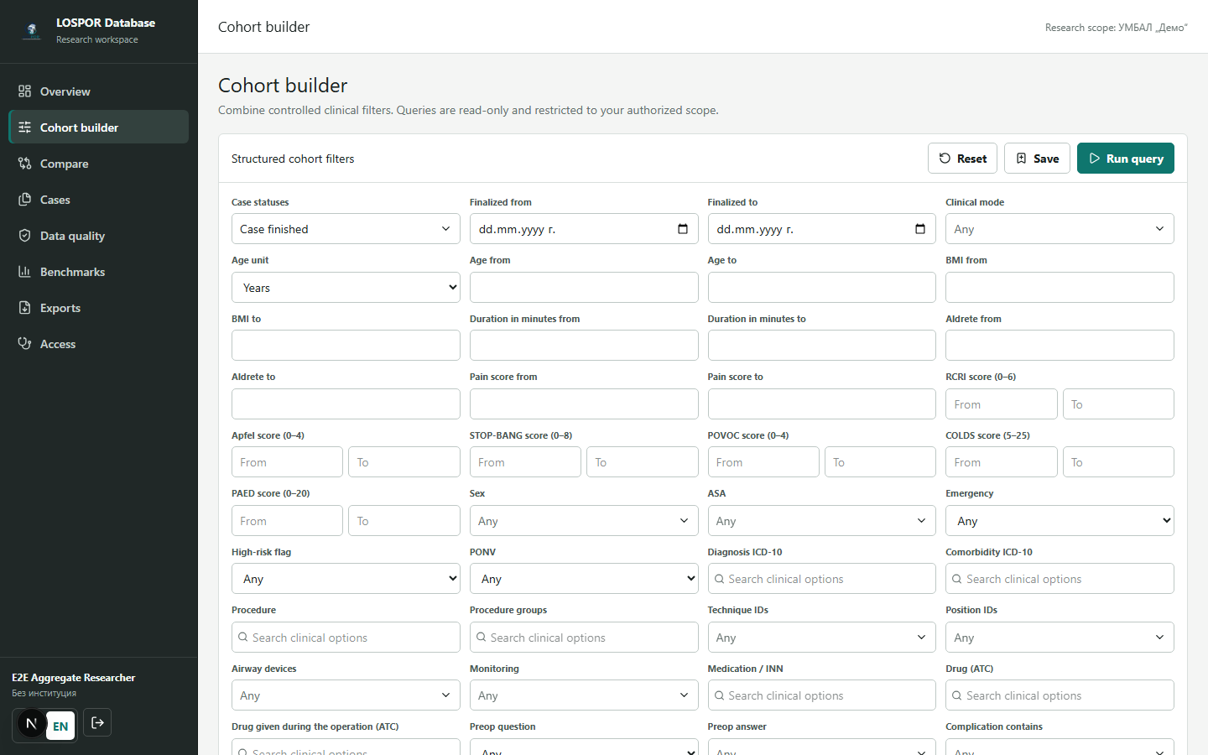Navigate to Benchmarks in the sidebar
This screenshot has height=755, width=1208.
pos(98,272)
